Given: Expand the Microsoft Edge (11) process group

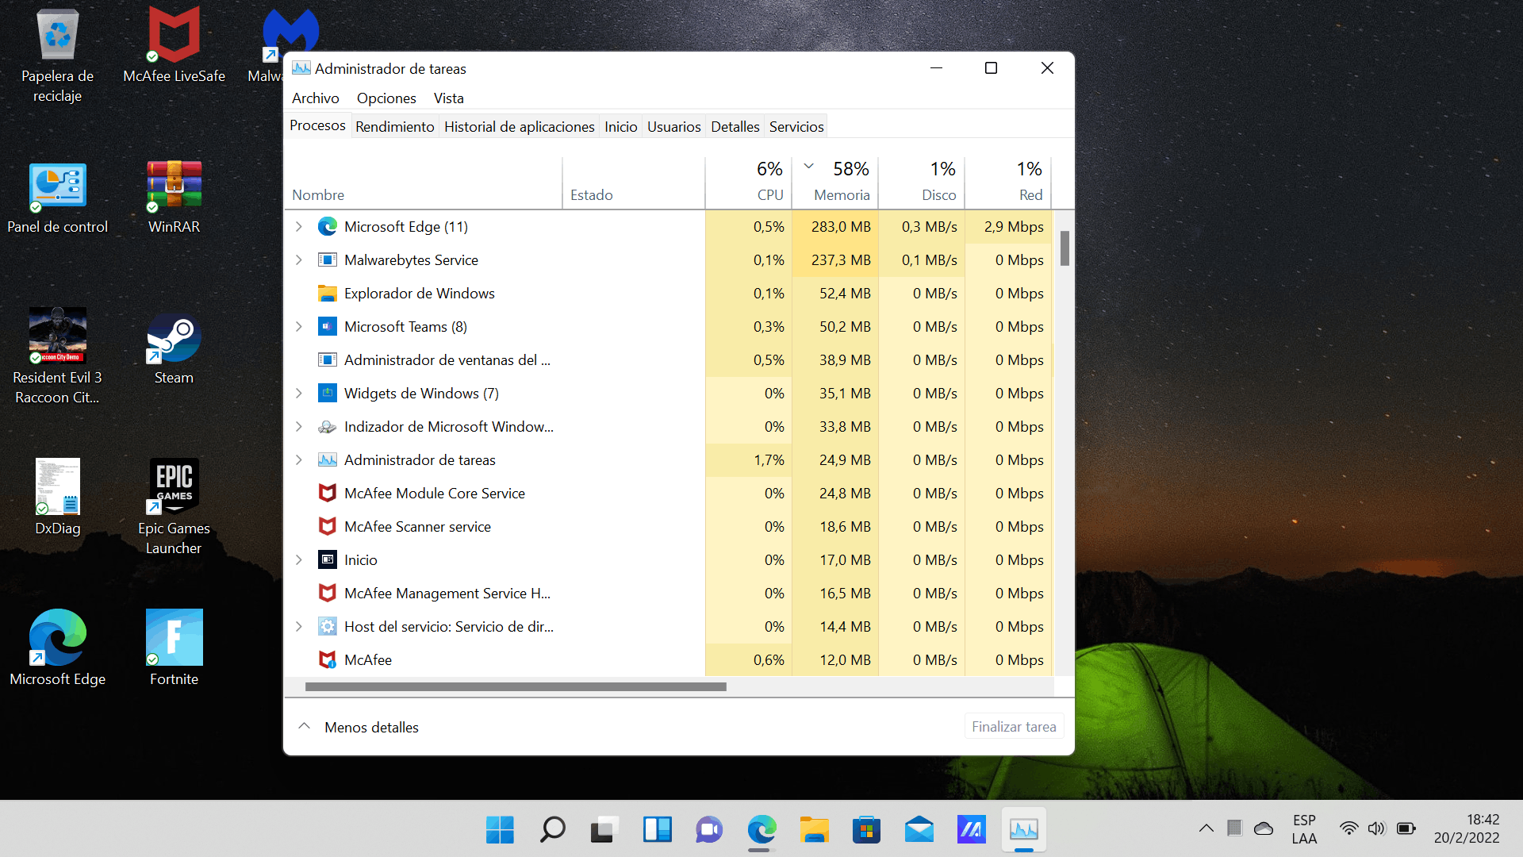Looking at the screenshot, I should pos(299,226).
